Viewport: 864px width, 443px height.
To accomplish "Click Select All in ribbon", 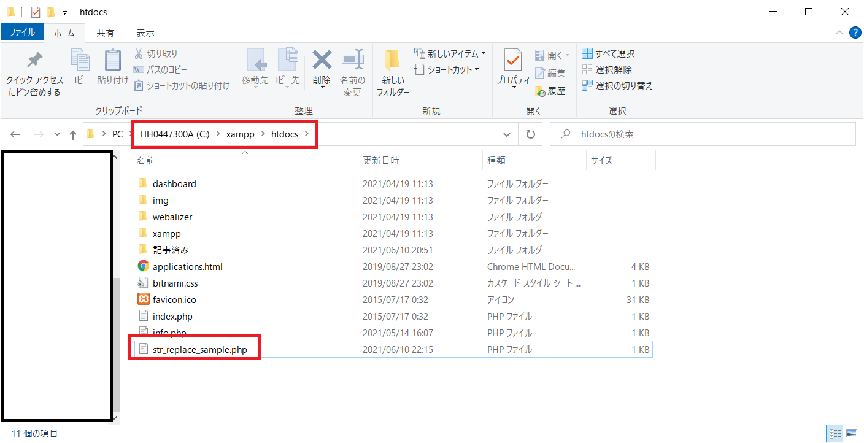I will pos(609,54).
